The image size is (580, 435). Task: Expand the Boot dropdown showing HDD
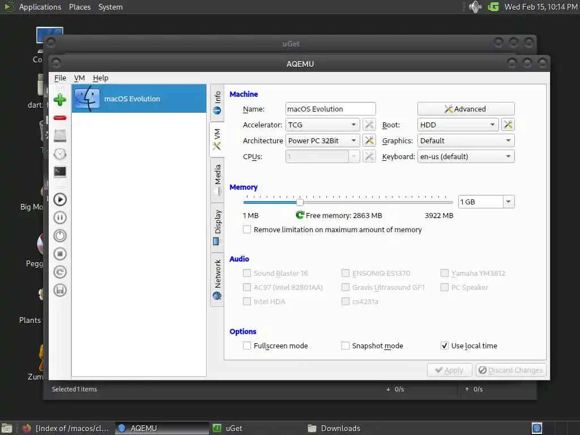coord(458,125)
